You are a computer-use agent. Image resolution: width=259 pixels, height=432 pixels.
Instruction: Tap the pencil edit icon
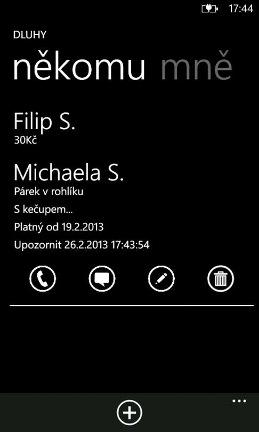[x=161, y=278]
